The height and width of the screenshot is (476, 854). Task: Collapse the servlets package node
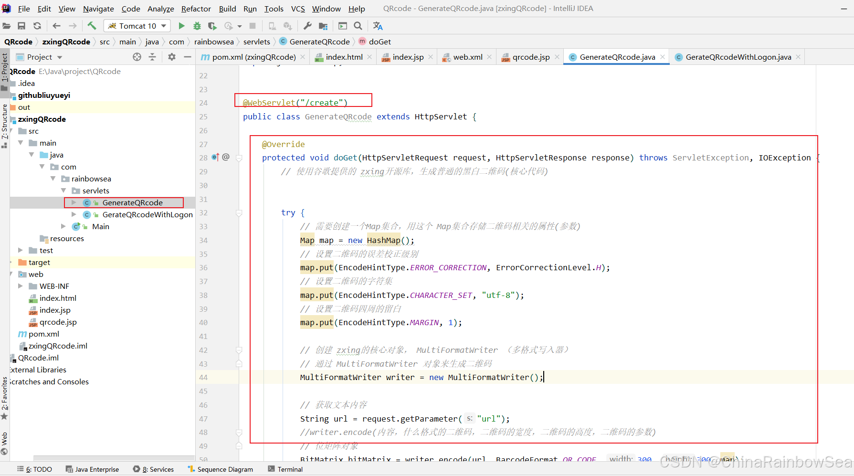(63, 190)
